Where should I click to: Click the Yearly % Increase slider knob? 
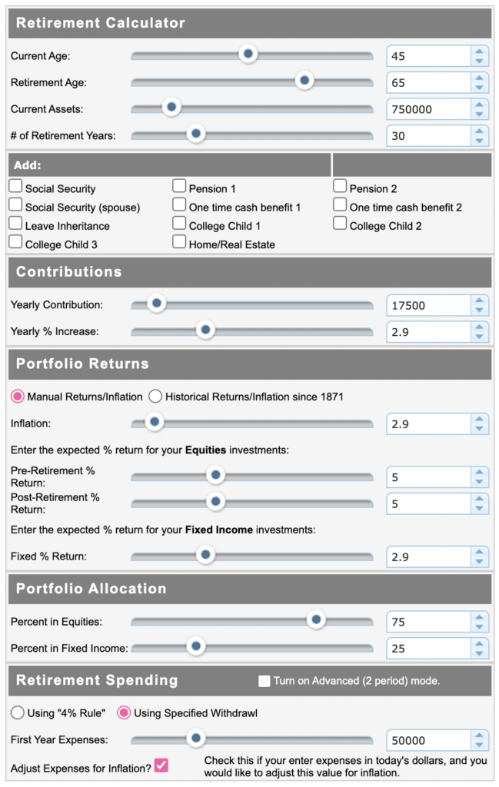point(205,330)
